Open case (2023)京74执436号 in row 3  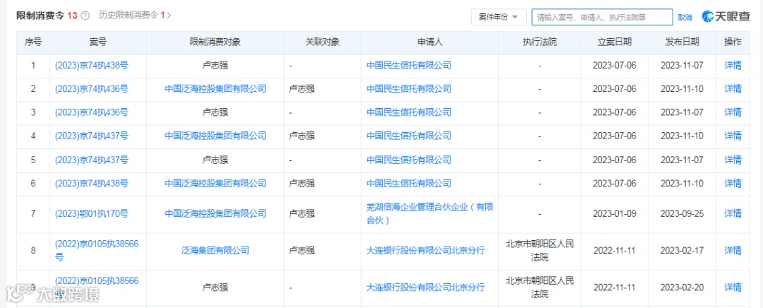(x=91, y=112)
